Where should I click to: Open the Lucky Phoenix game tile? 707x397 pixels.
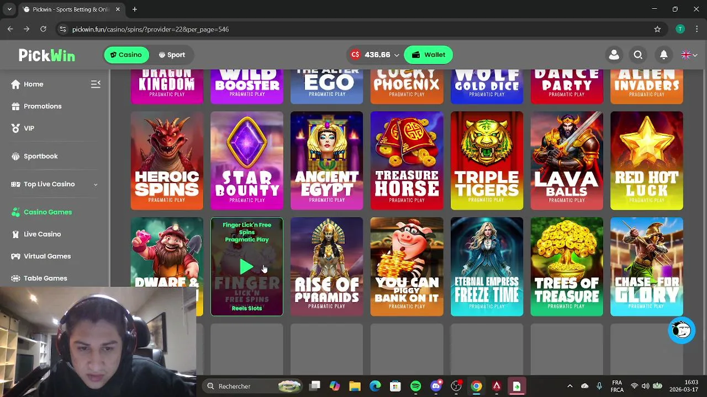tap(407, 87)
